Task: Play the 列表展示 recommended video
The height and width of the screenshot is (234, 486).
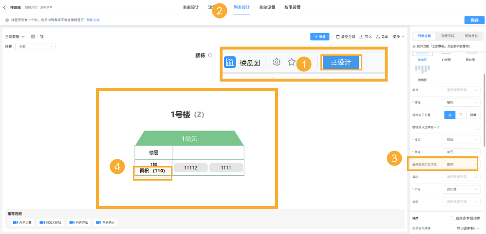Action: [105, 222]
